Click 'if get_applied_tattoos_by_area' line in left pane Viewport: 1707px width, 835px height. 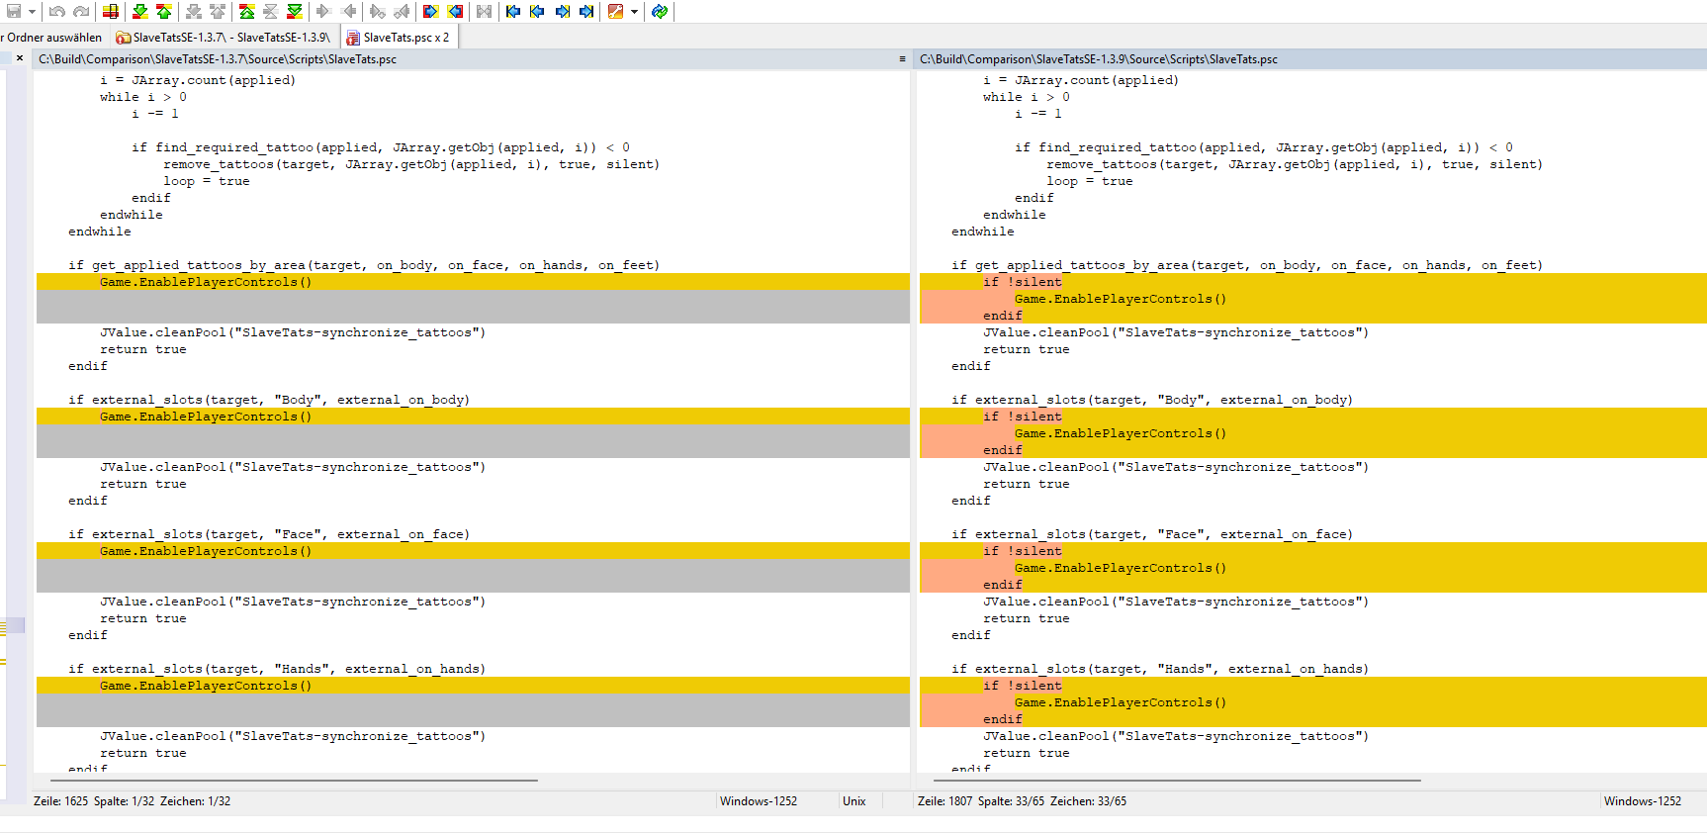point(364,265)
